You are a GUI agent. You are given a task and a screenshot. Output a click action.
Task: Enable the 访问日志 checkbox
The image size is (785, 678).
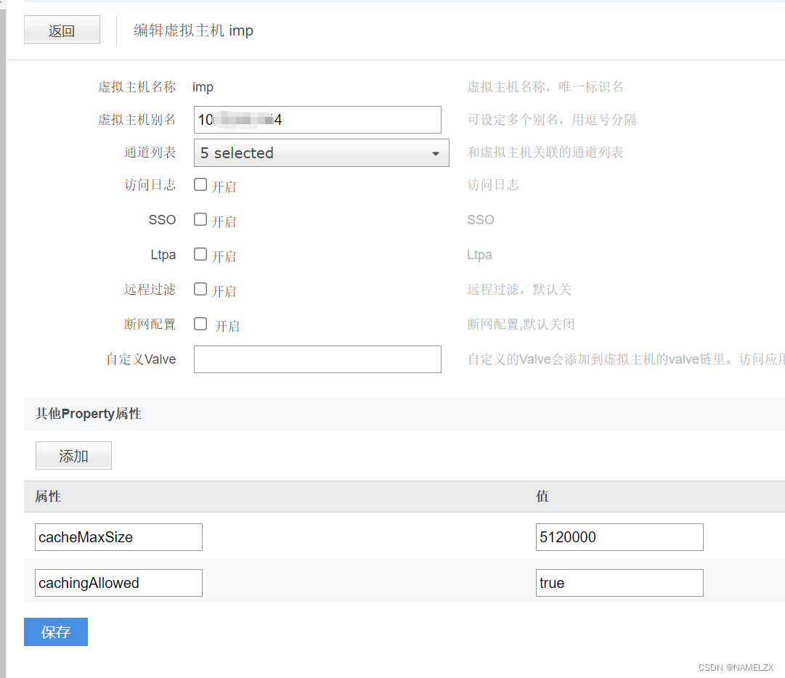[x=200, y=184]
